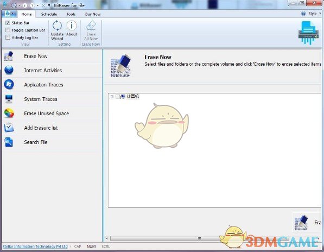Click the clock schedule icon in quick access toolbar
This screenshot has width=324, height=252.
tap(14, 5)
